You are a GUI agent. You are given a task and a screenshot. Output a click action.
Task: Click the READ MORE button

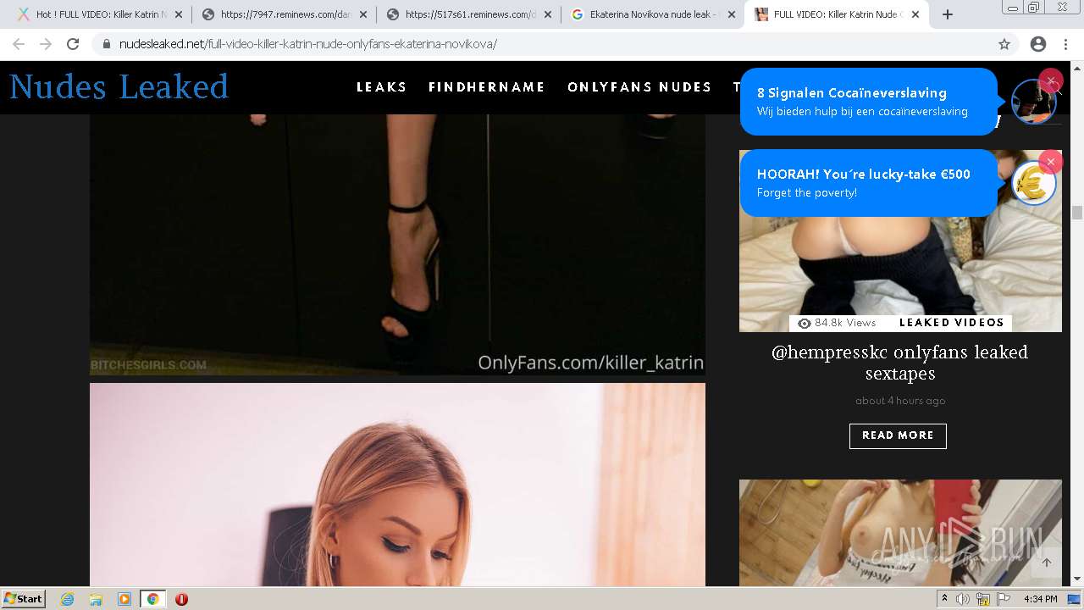[898, 435]
